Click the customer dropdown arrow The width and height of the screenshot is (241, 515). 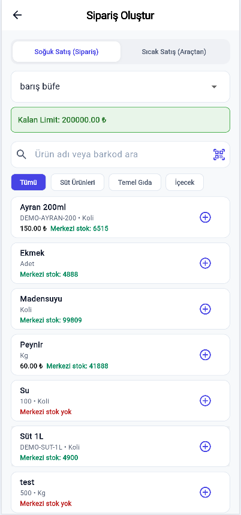(214, 87)
